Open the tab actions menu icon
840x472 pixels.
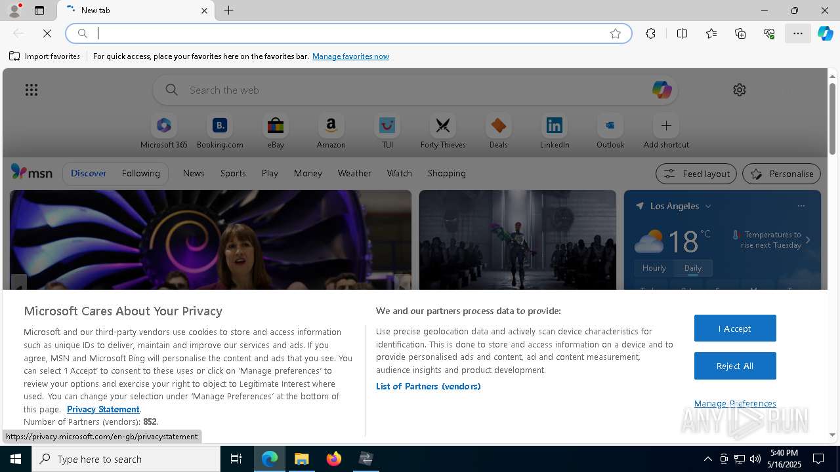[x=39, y=10]
